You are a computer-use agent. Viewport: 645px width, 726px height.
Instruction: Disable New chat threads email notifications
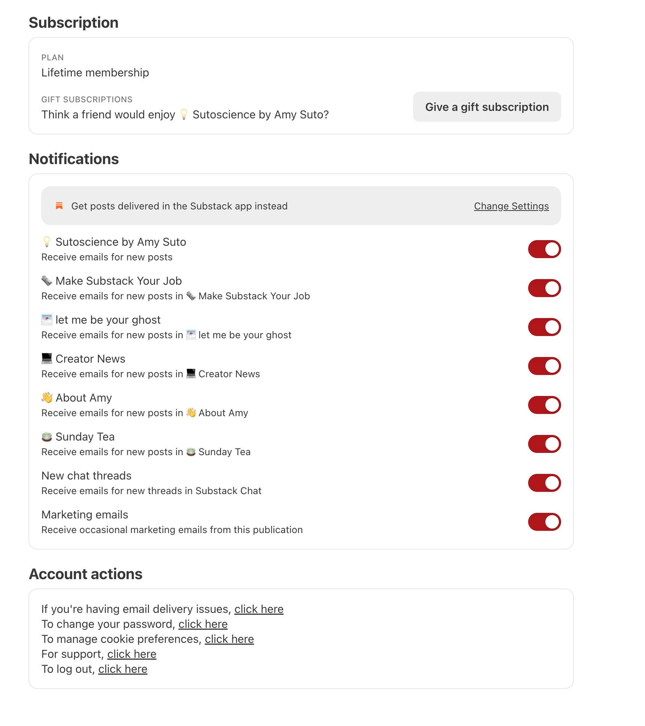tap(544, 483)
